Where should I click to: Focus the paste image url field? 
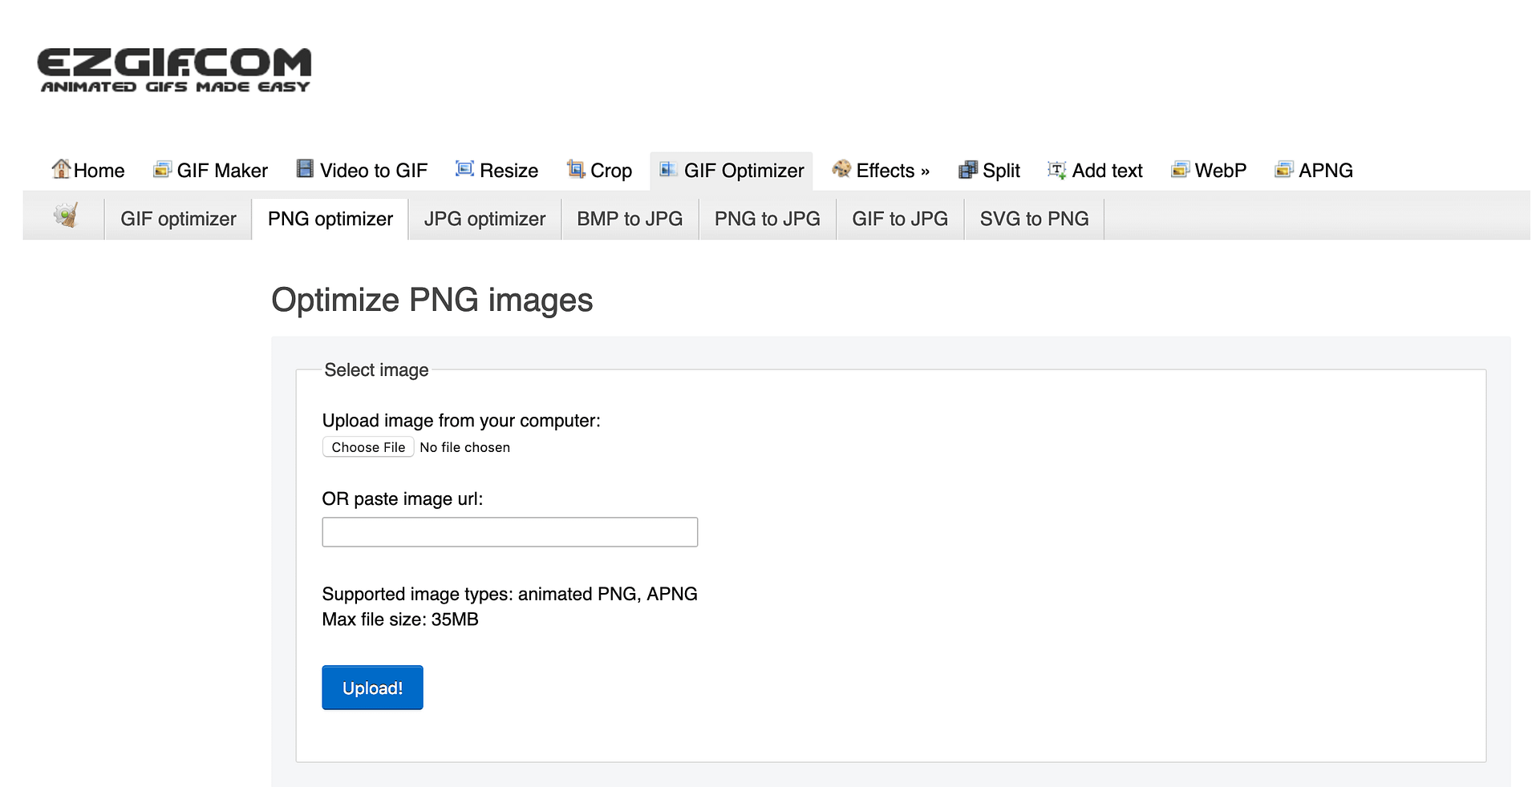pos(509,532)
